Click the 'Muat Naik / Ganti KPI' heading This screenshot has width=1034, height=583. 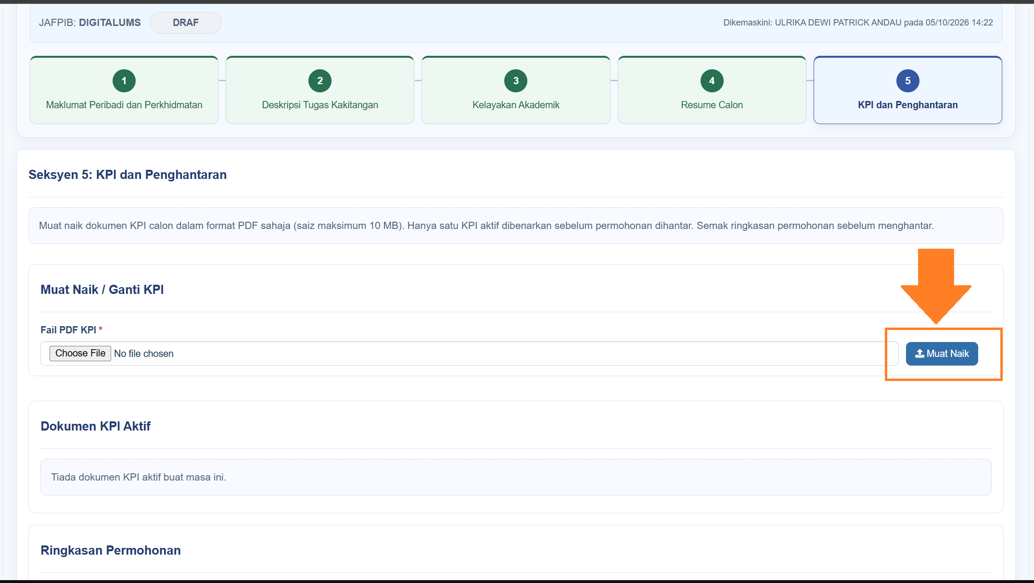pyautogui.click(x=102, y=290)
